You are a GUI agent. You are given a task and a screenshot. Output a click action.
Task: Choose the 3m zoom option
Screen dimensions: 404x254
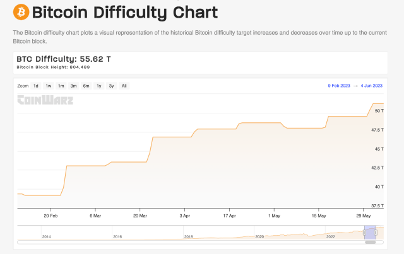(x=73, y=86)
